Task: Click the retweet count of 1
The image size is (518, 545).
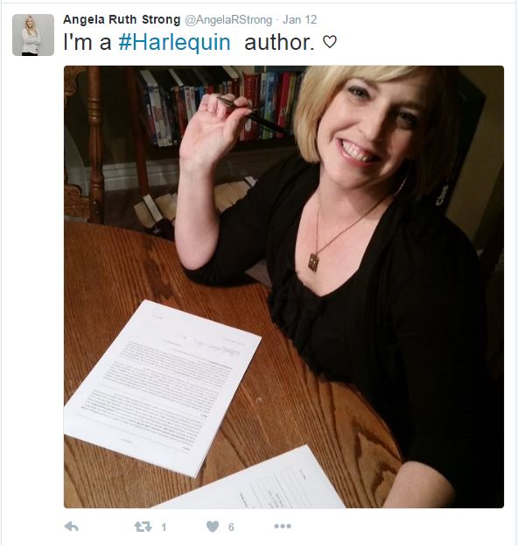Action: tap(164, 528)
